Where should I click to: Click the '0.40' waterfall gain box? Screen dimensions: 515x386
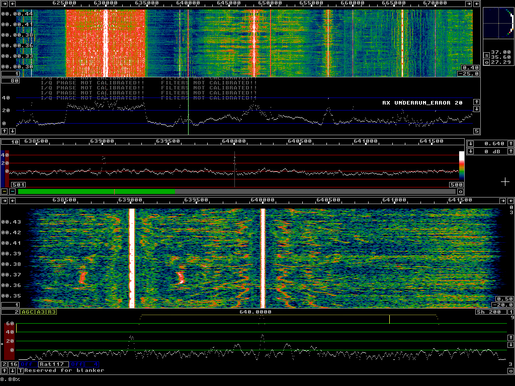coord(470,68)
